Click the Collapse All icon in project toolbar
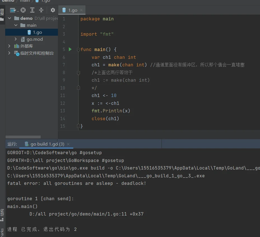The image size is (260, 237). click(x=41, y=10)
